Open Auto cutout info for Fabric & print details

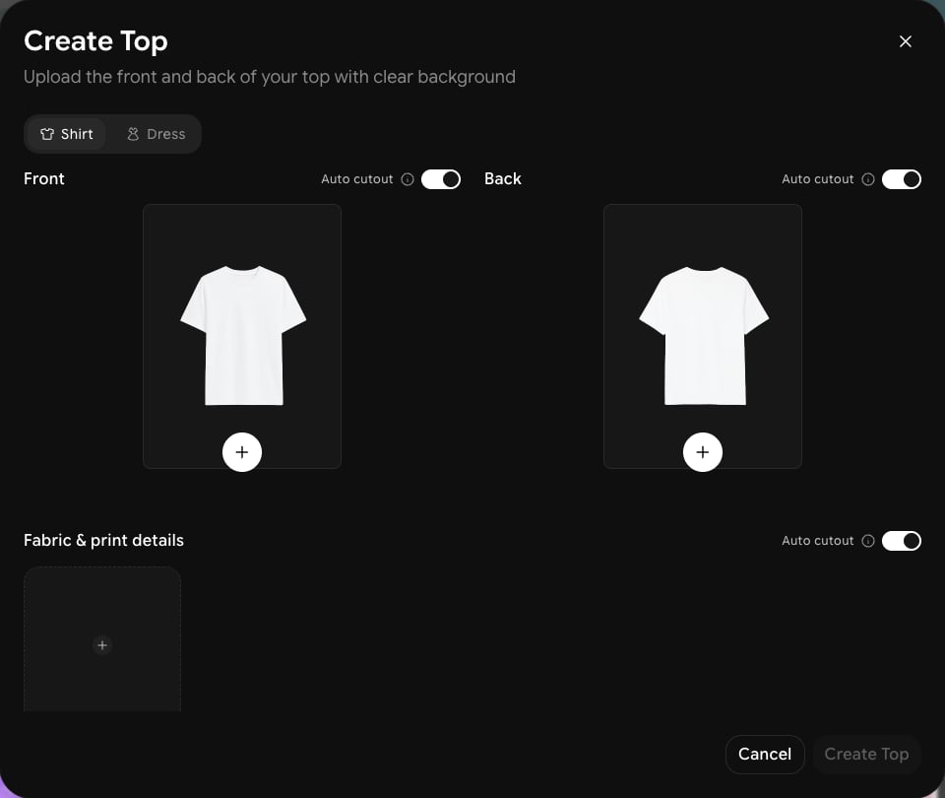(x=868, y=541)
